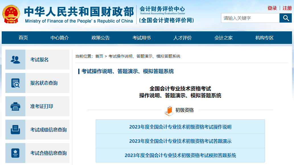Image resolution: width=294 pixels, height=165 pixels.
Task: Click the 登录 login link
Action: pos(273,8)
